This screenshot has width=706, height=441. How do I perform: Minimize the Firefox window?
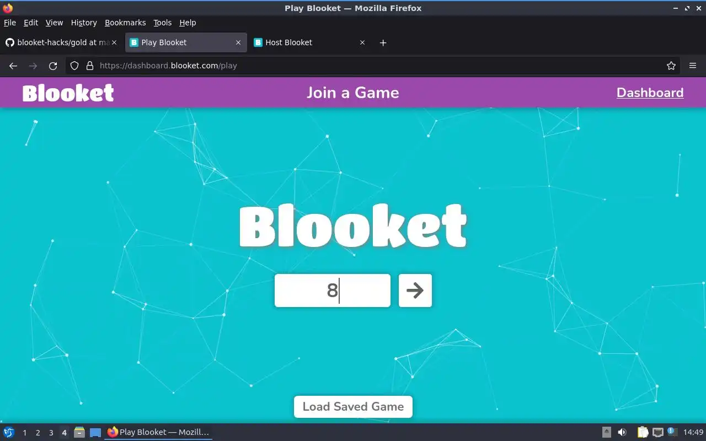point(676,8)
